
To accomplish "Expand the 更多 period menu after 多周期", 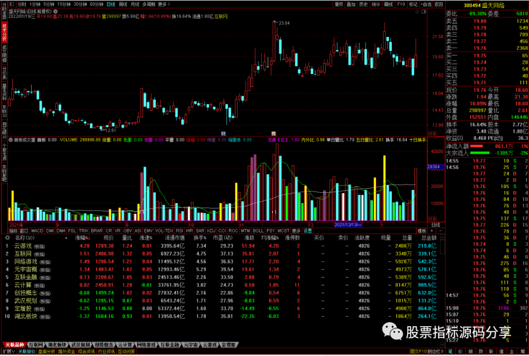I will pyautogui.click(x=163, y=4).
